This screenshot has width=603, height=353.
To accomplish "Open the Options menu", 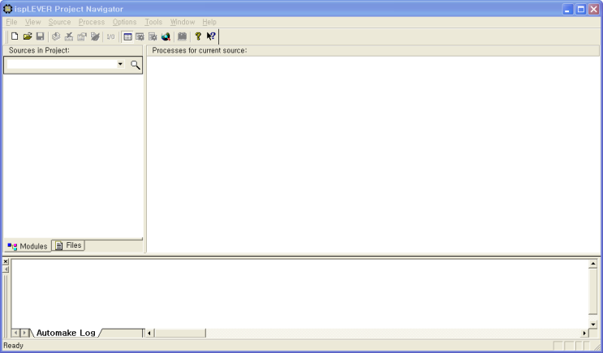I will (x=124, y=22).
